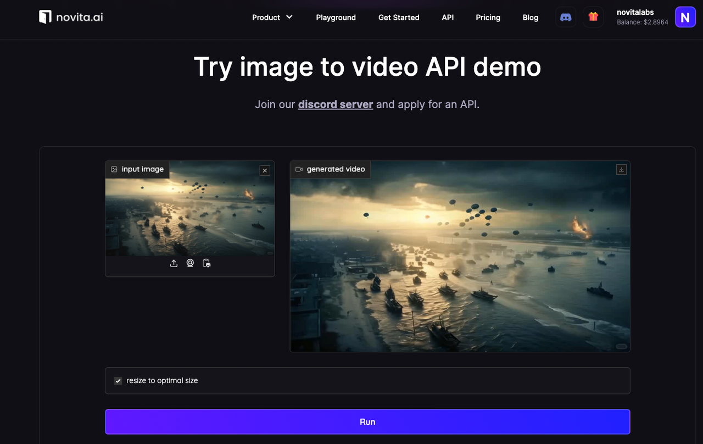Open the Playground page
This screenshot has width=703, height=444.
(336, 18)
